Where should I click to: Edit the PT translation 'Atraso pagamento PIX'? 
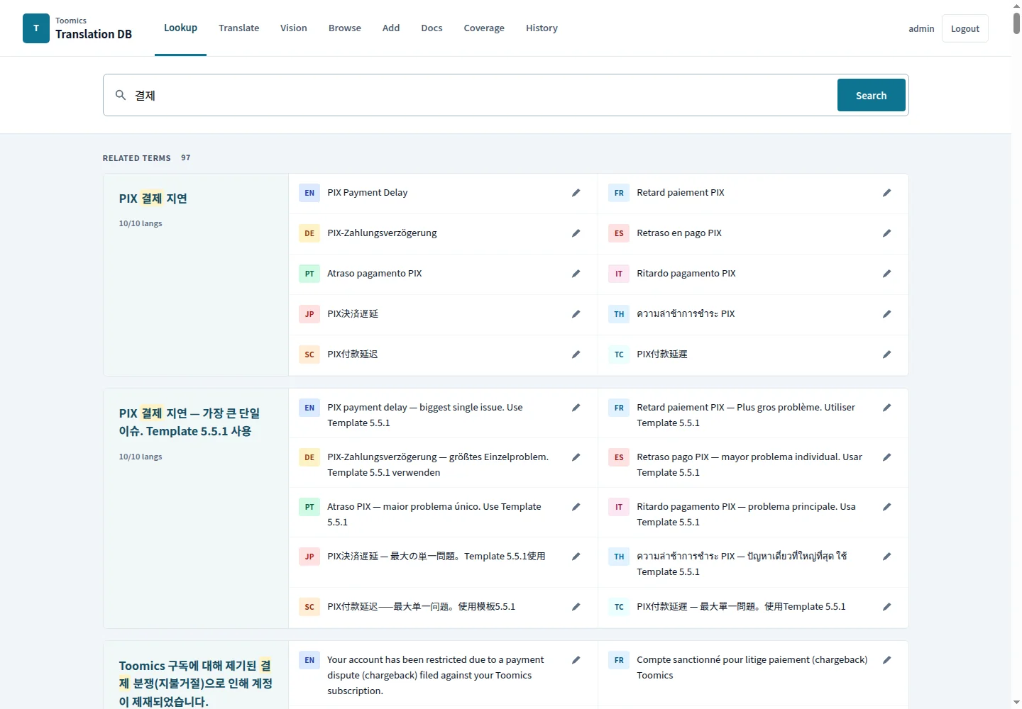coord(576,274)
